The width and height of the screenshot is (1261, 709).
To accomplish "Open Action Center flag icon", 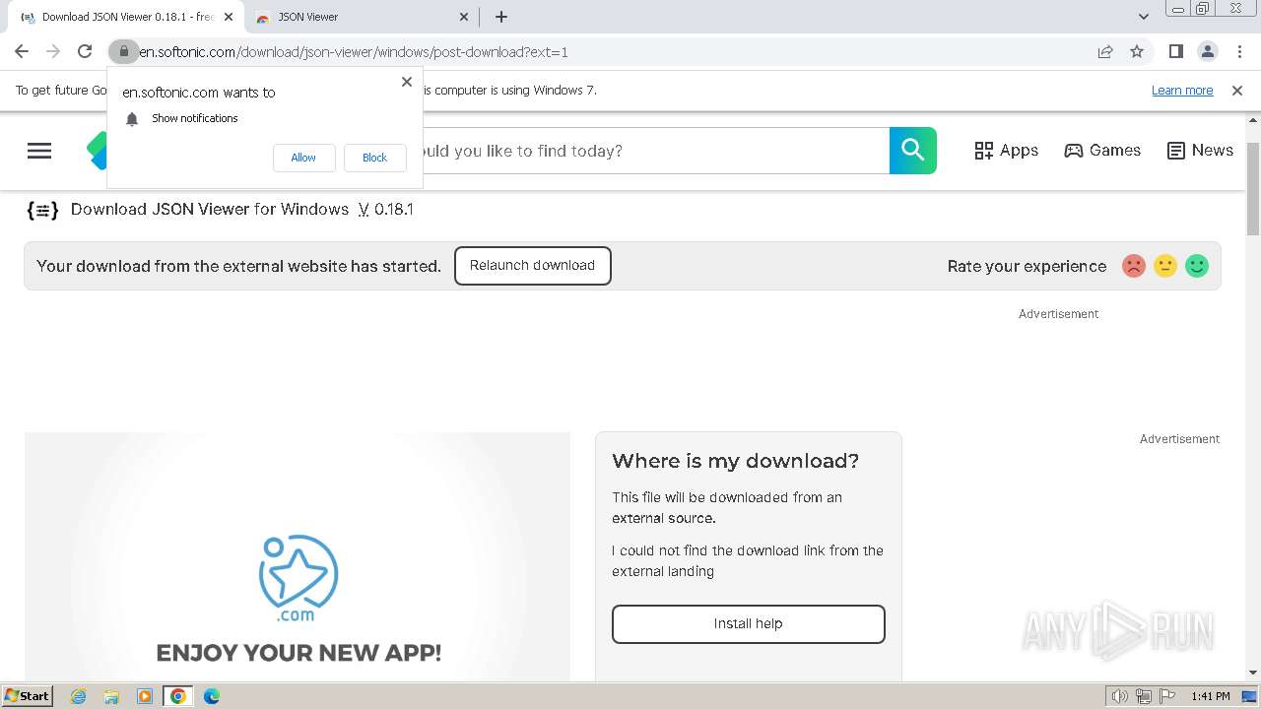I will pyautogui.click(x=1167, y=696).
